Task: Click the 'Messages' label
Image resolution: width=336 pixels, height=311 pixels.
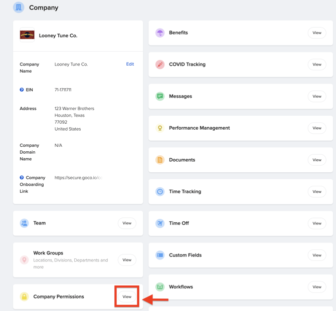Action: tap(181, 96)
